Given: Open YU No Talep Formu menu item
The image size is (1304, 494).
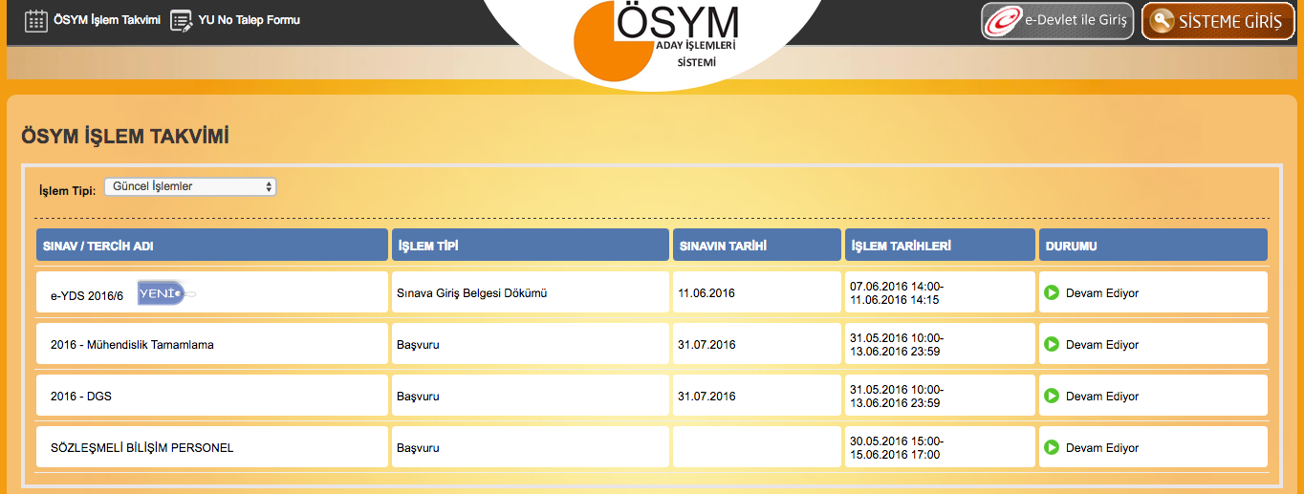Looking at the screenshot, I should pyautogui.click(x=249, y=20).
